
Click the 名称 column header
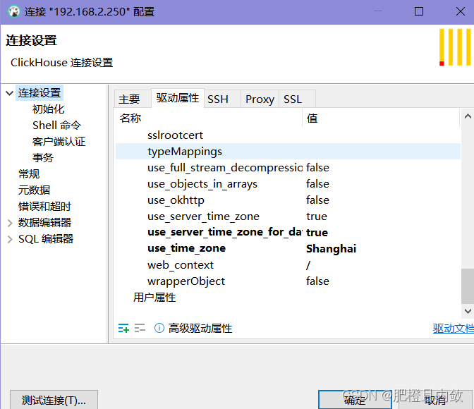pos(209,118)
